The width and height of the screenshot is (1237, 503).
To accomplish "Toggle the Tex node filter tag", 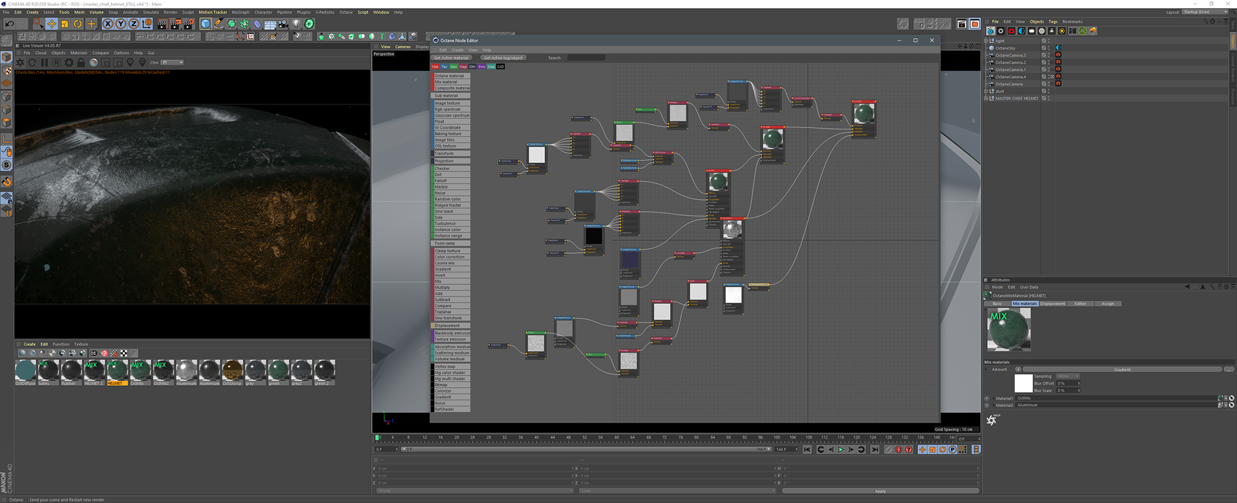I will pos(444,66).
